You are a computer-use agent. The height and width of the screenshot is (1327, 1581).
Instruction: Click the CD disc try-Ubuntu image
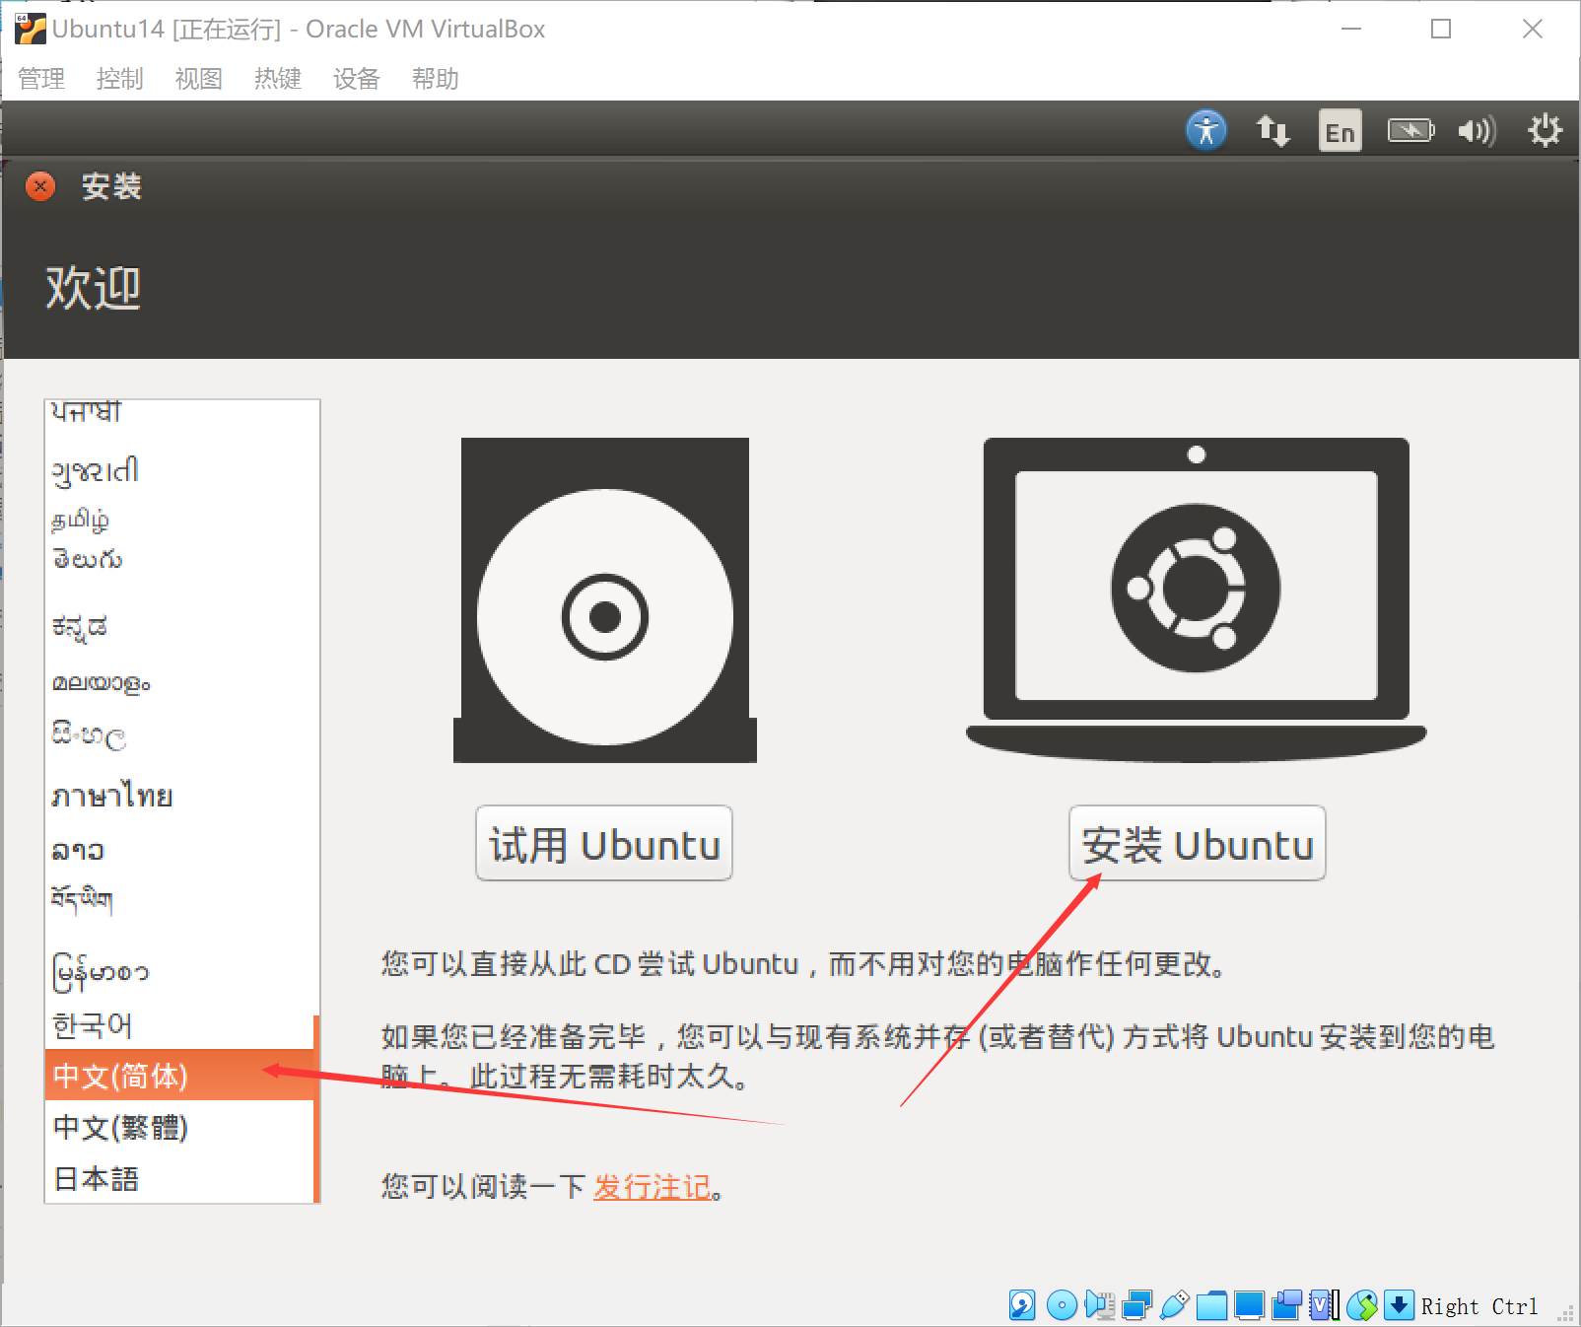coord(605,599)
